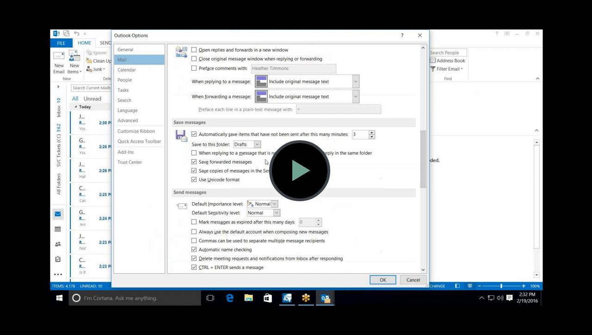This screenshot has height=335, width=592.
Task: Switch to People view in navigation bar
Action: pos(58,244)
